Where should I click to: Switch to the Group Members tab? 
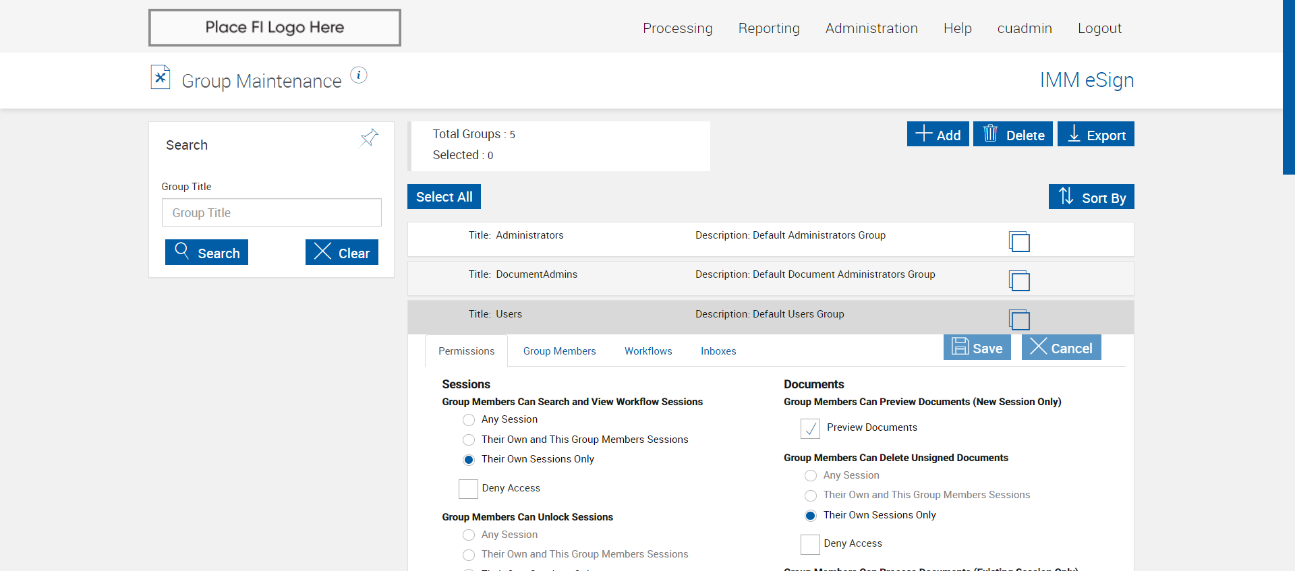[559, 351]
